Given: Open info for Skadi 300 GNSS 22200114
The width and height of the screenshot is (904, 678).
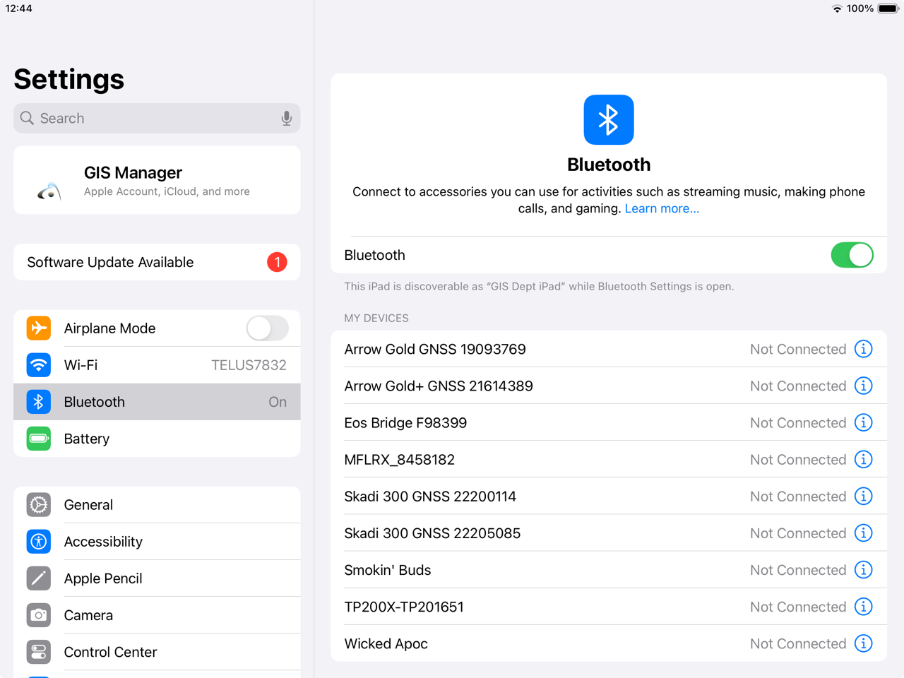Looking at the screenshot, I should click(x=863, y=496).
